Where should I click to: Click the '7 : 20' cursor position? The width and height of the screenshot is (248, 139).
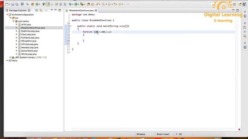point(179,134)
